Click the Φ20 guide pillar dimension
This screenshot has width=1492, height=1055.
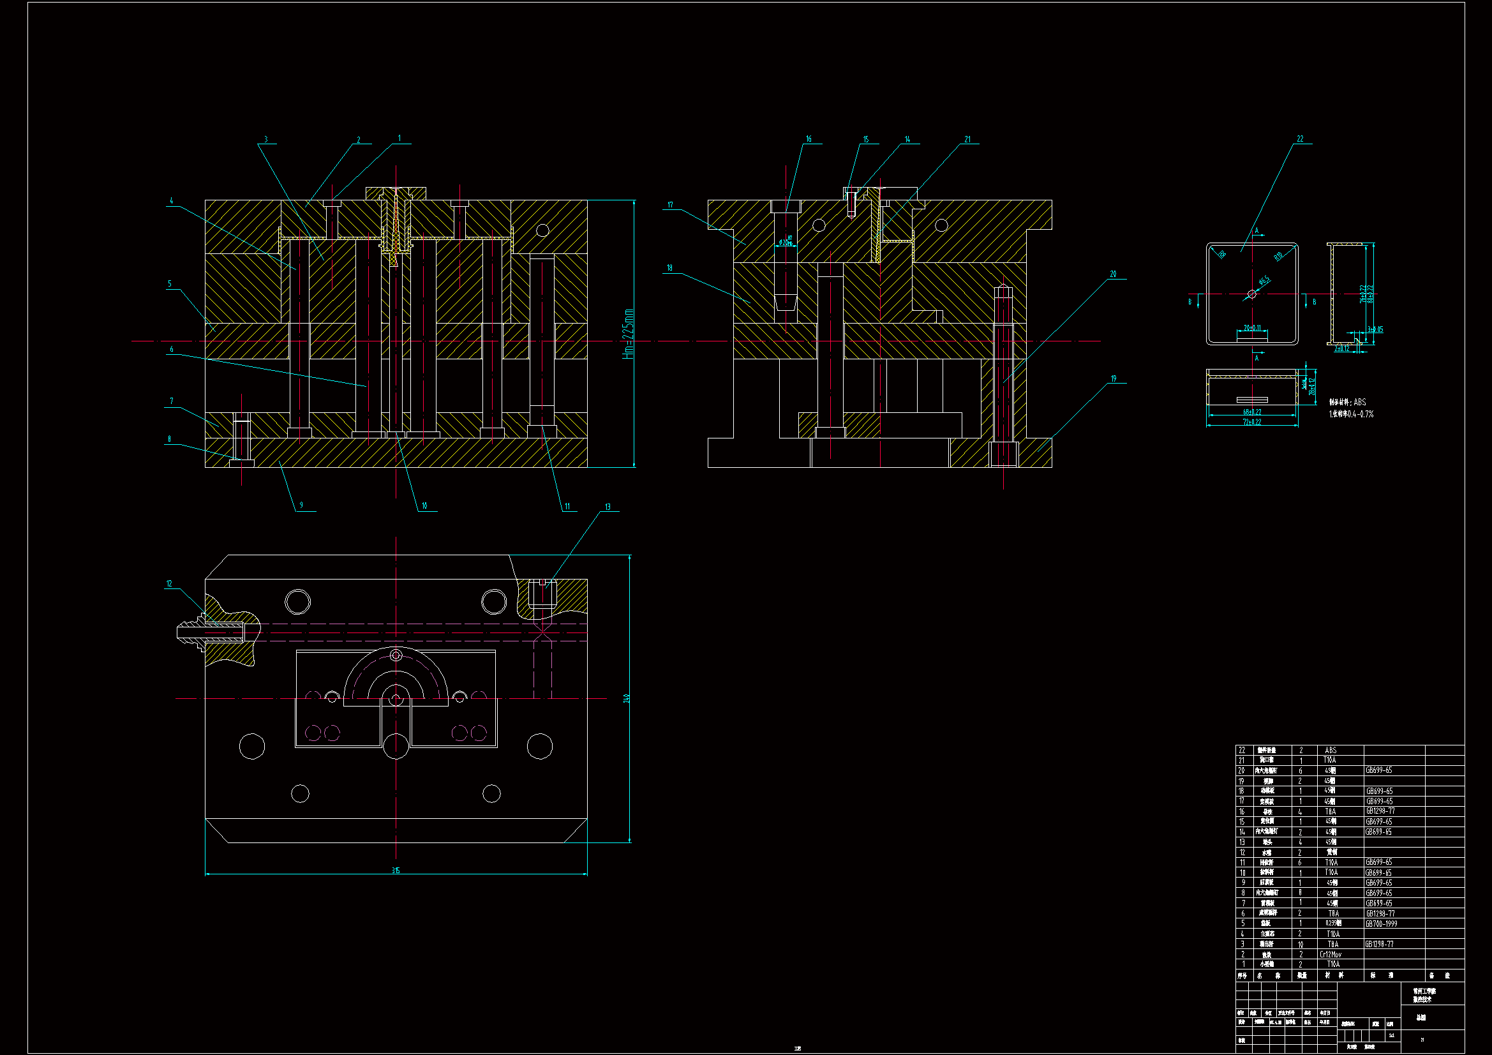(x=786, y=243)
